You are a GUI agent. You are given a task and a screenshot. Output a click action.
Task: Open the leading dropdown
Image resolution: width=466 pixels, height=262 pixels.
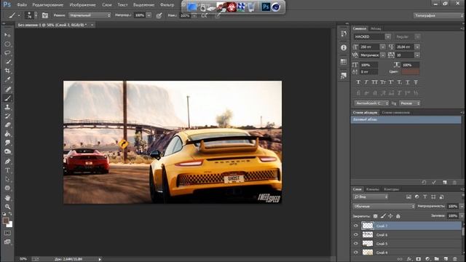tap(417, 47)
